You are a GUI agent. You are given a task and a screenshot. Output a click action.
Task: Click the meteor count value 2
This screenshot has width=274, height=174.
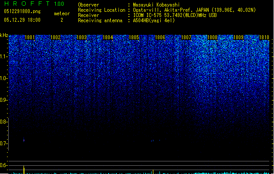click(x=62, y=20)
